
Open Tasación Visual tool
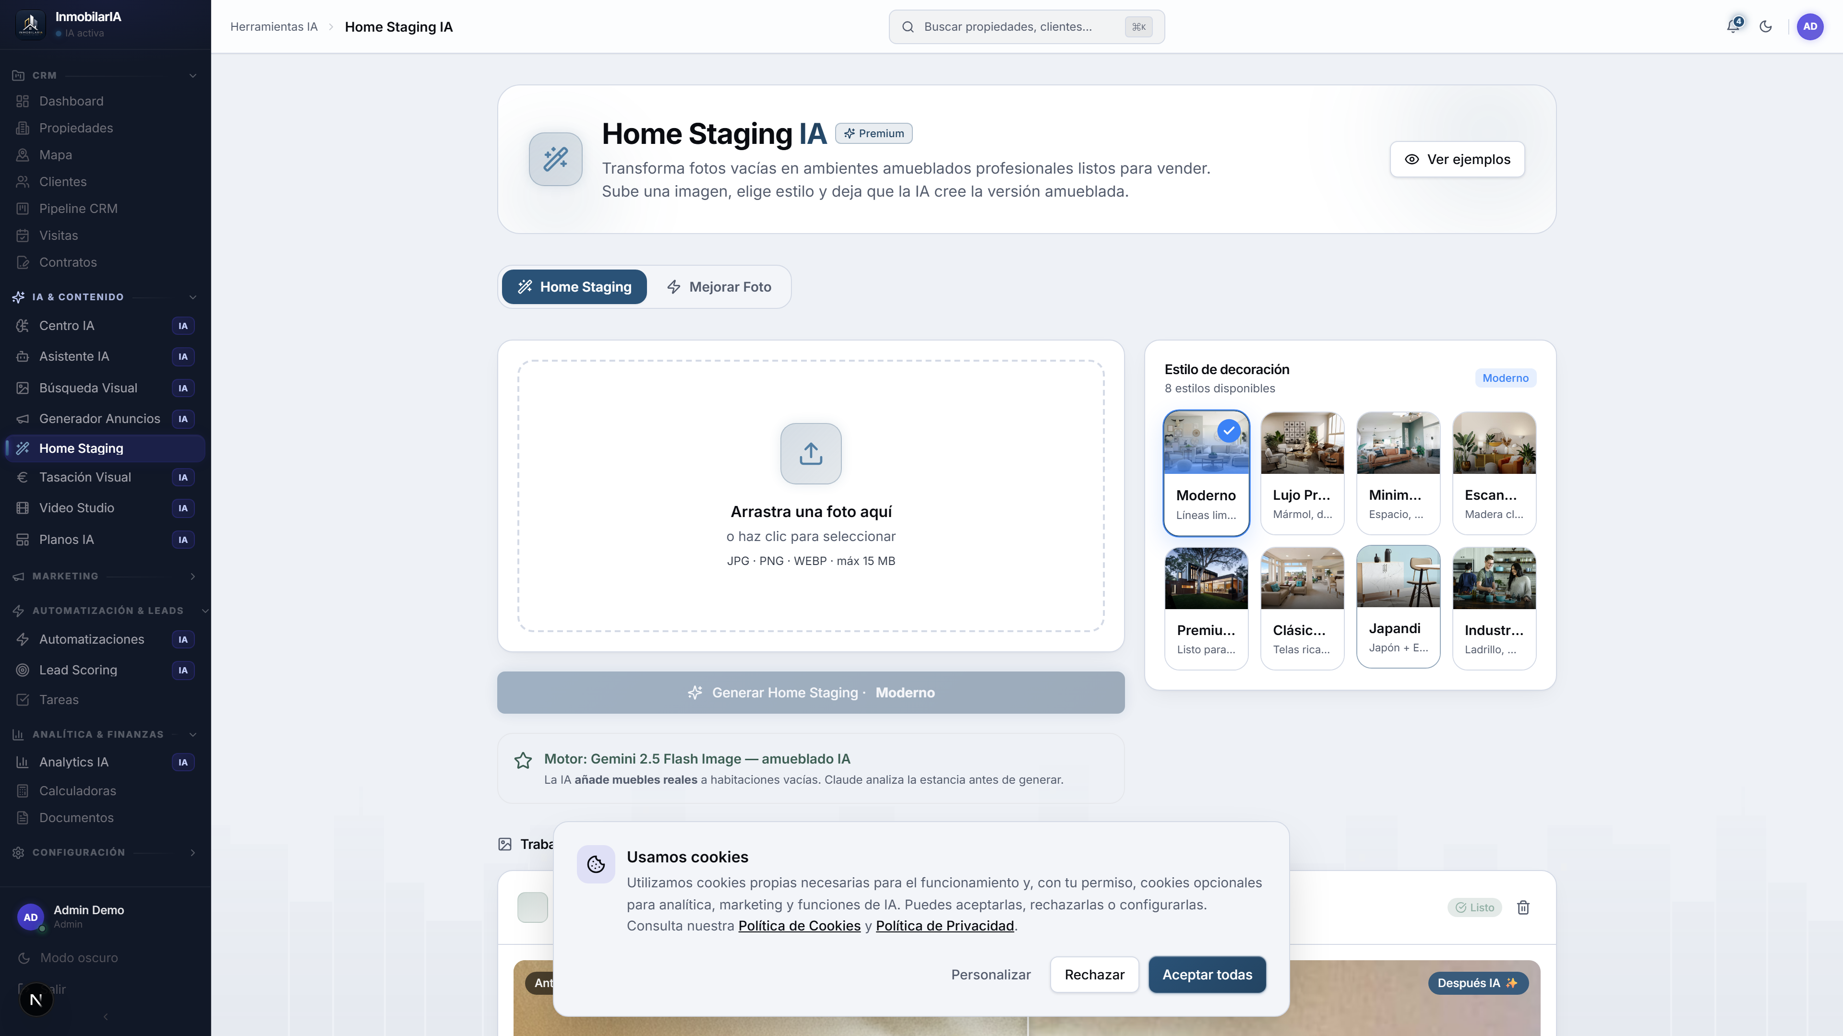[105, 477]
